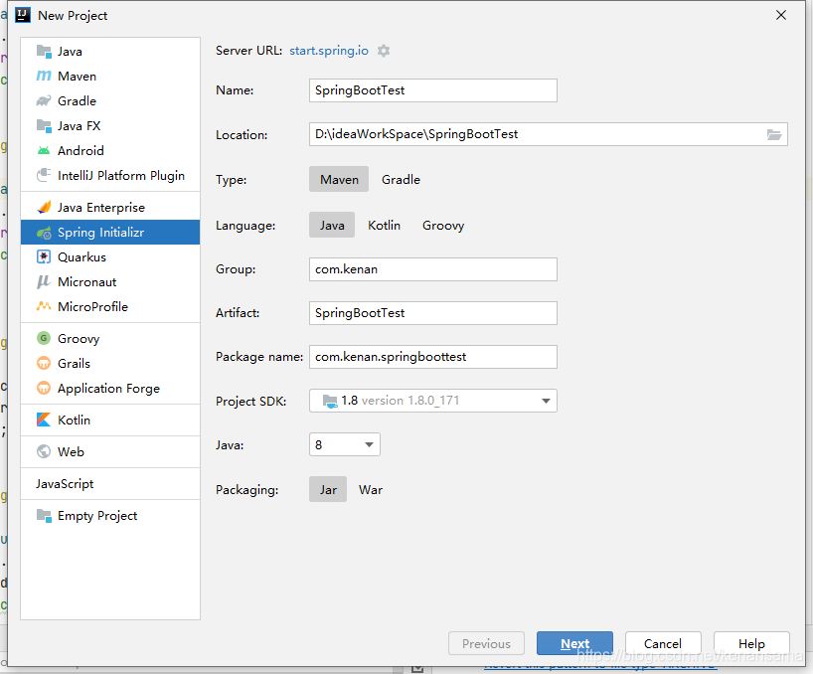Click the IntelliJ Platform Plugin icon
Image resolution: width=813 pixels, height=674 pixels.
[x=44, y=175]
